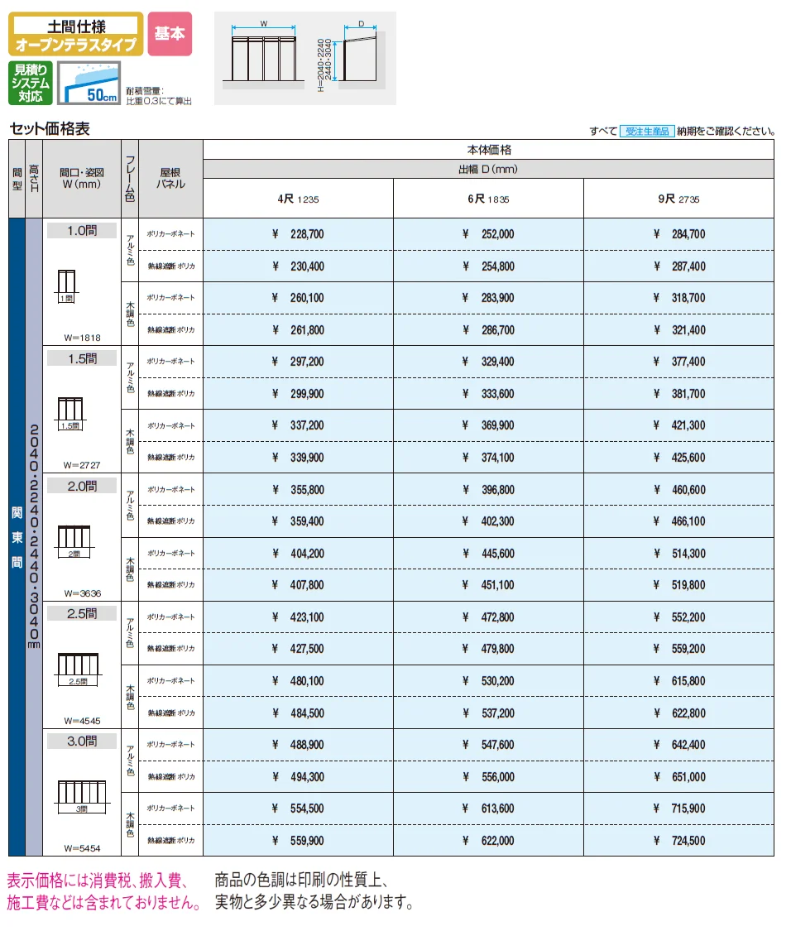
Task: Select the 1.0間 width heading
Action: click(x=82, y=230)
